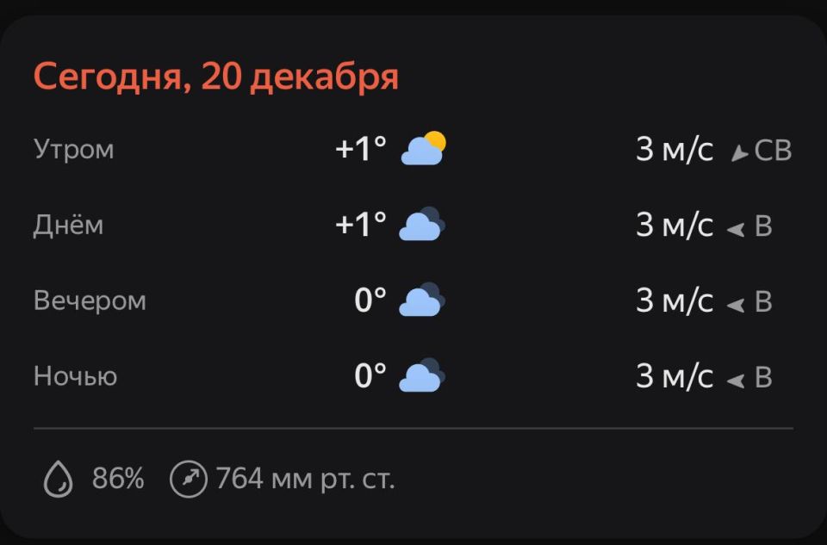Select the Днём time-of-day label
The height and width of the screenshot is (545, 827).
(x=68, y=225)
